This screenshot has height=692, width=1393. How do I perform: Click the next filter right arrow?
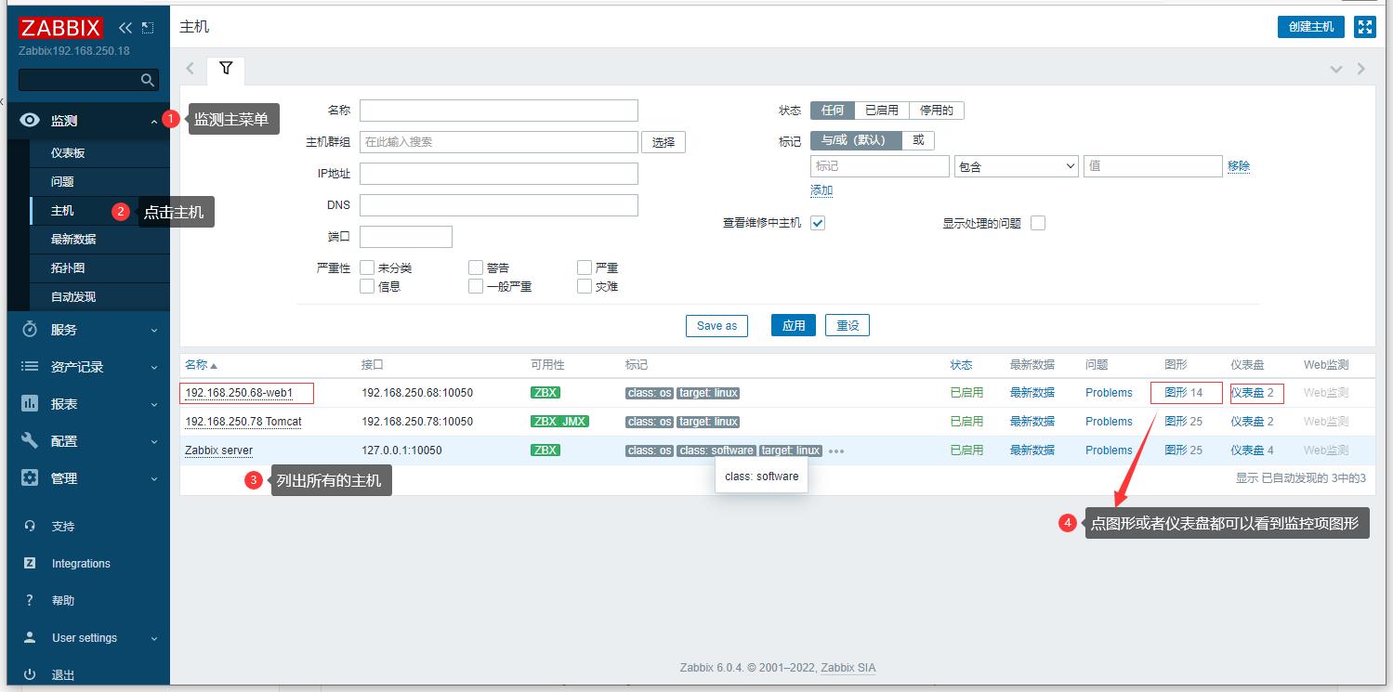(1361, 69)
